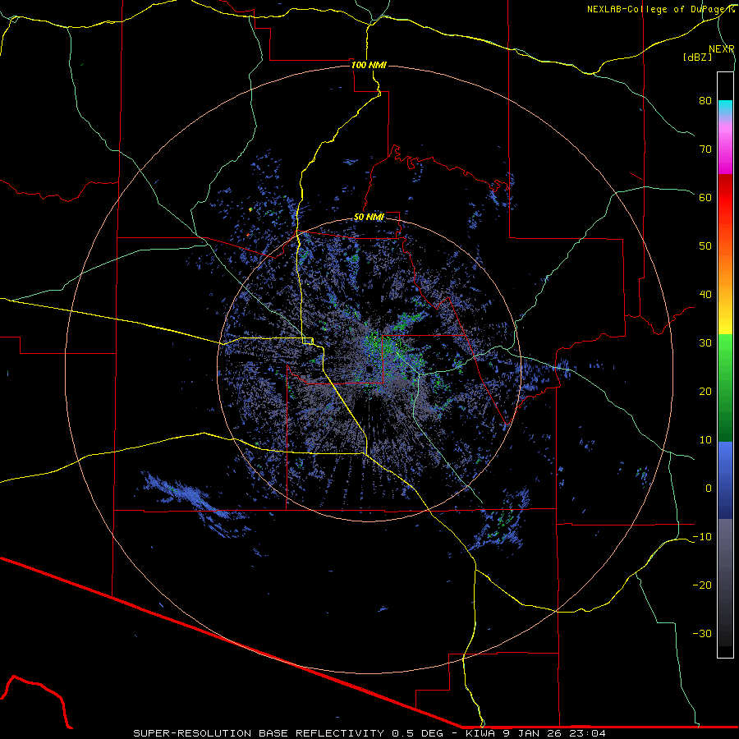Click the KIWA station ID in caption
The height and width of the screenshot is (739, 739).
480,733
